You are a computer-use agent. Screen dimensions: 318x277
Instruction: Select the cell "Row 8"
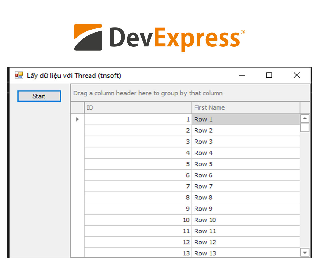[x=246, y=198]
